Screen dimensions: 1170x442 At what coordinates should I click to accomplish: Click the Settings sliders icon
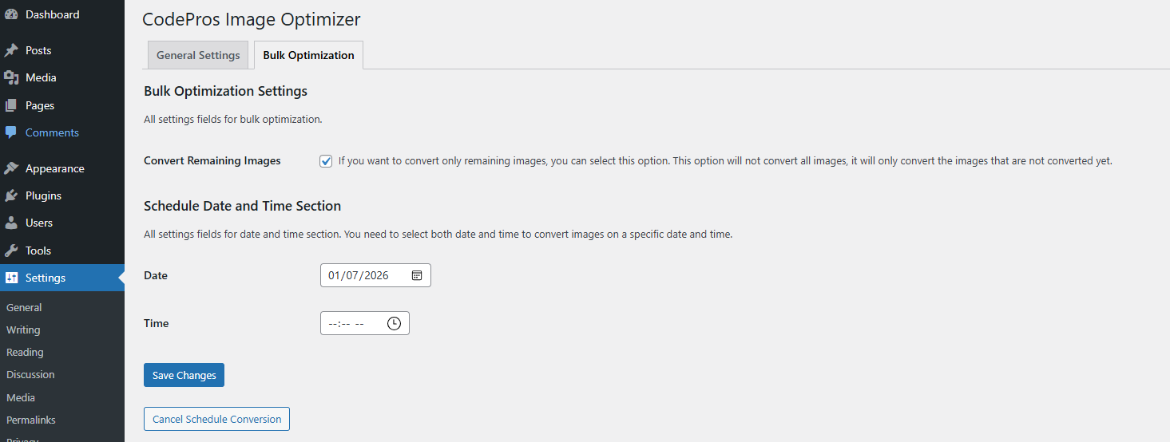pyautogui.click(x=11, y=278)
